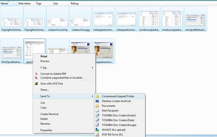Click the AVG Free scan icon
The width and height of the screenshot is (217, 137).
(x=36, y=84)
